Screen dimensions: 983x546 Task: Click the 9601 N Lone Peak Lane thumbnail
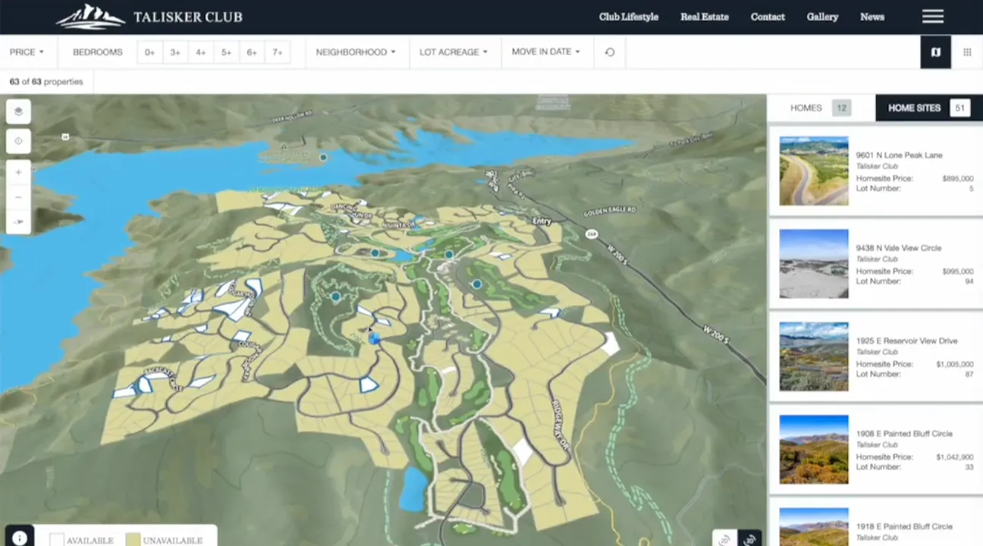[814, 171]
